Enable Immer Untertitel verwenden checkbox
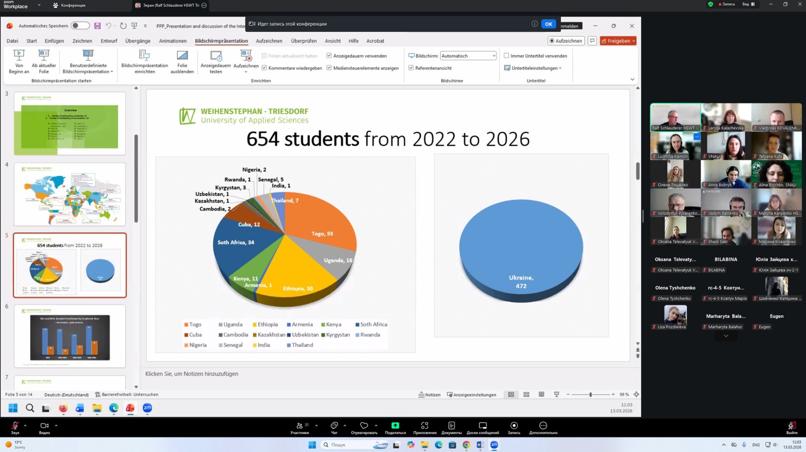806x452 pixels. tap(506, 56)
